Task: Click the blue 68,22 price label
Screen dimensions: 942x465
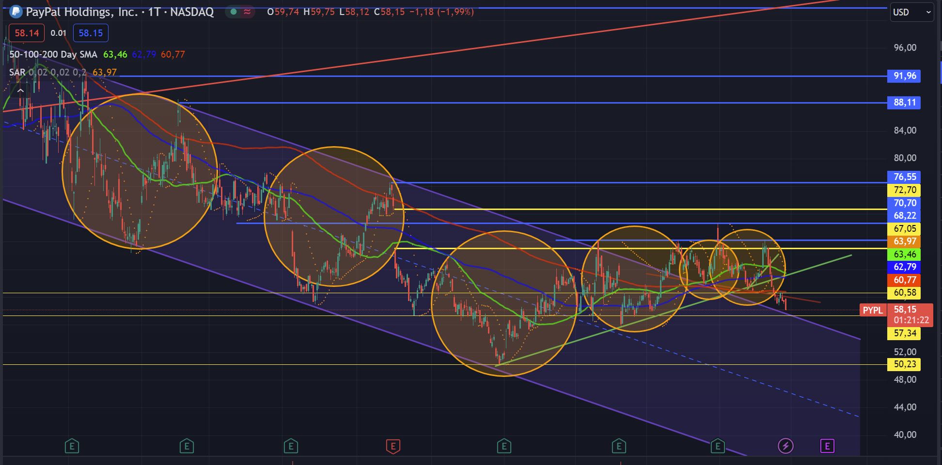Action: (x=904, y=216)
